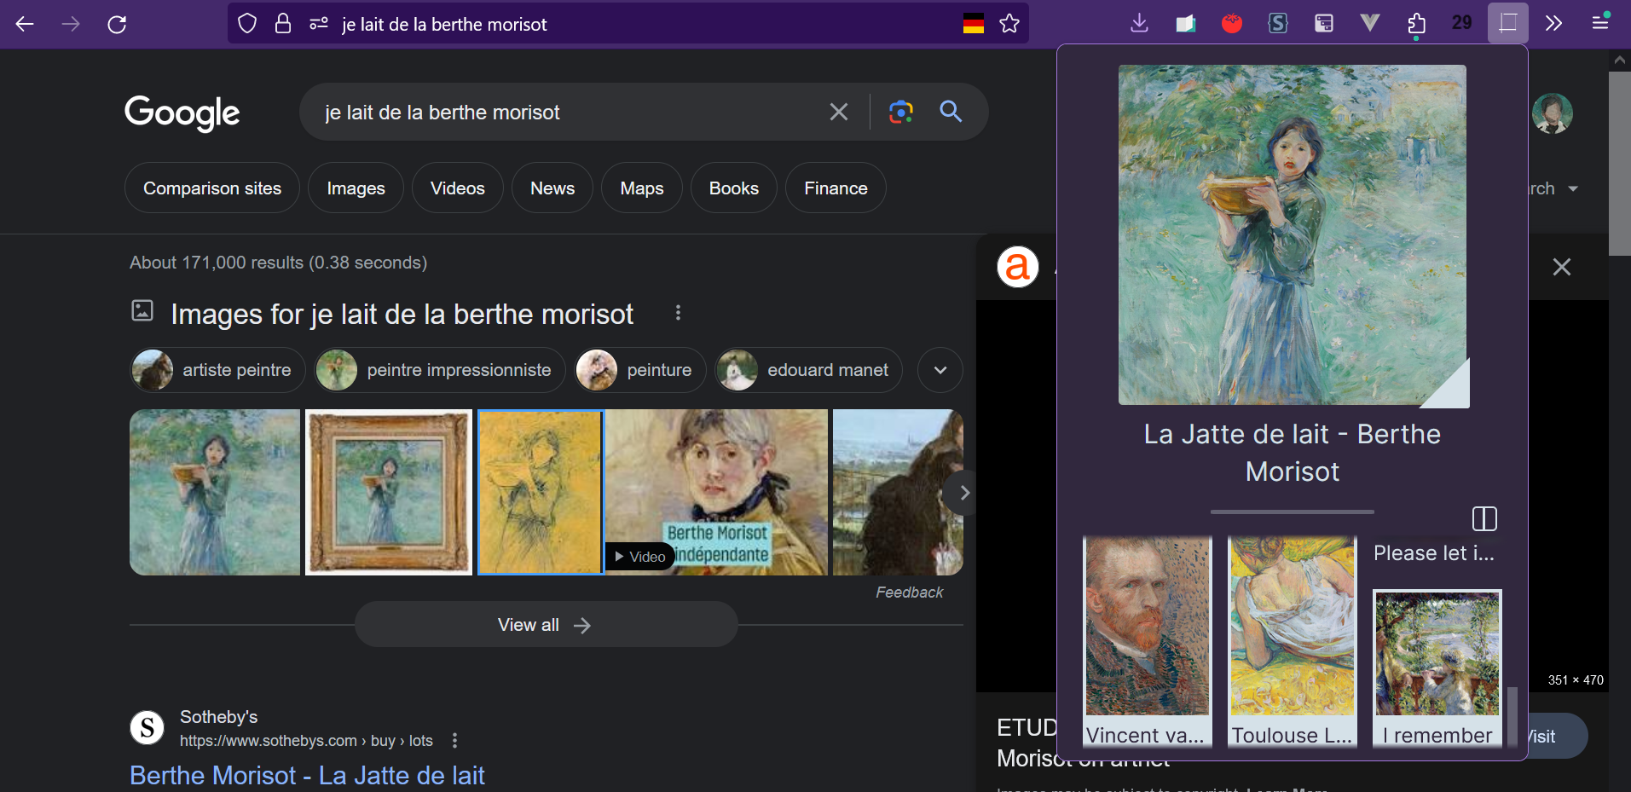Image resolution: width=1631 pixels, height=792 pixels.
Task: Go back to the previous page
Action: (x=25, y=24)
